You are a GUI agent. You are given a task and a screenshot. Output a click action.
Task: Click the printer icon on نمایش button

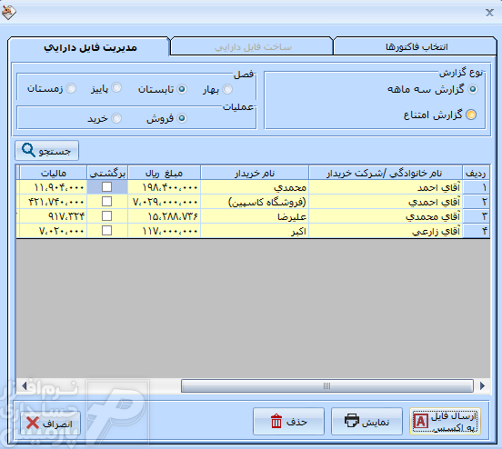(352, 421)
